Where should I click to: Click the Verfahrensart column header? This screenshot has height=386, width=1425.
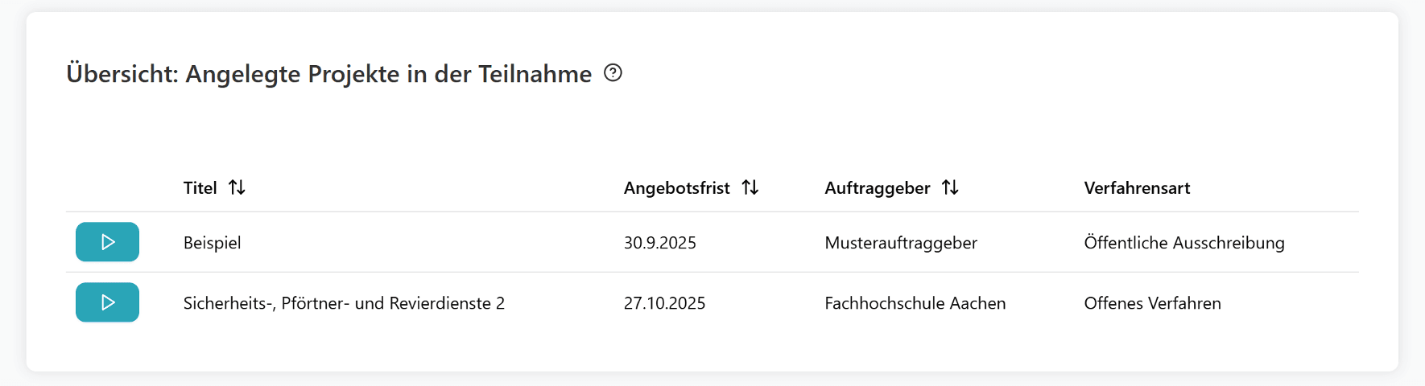[1137, 188]
